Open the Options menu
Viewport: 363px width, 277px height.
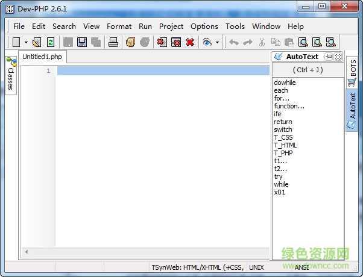coord(204,26)
